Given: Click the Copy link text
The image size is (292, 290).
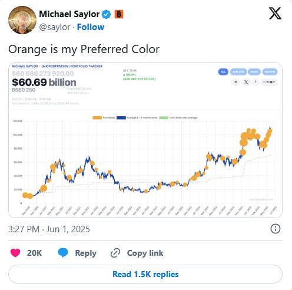Looking at the screenshot, I should click(x=145, y=253).
